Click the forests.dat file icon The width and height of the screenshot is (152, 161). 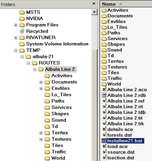click(104, 135)
